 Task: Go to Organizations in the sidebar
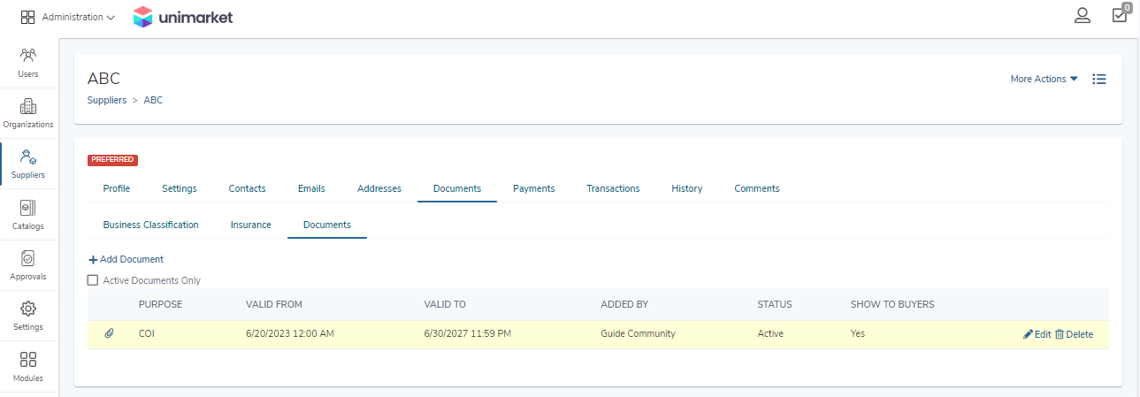click(x=27, y=113)
